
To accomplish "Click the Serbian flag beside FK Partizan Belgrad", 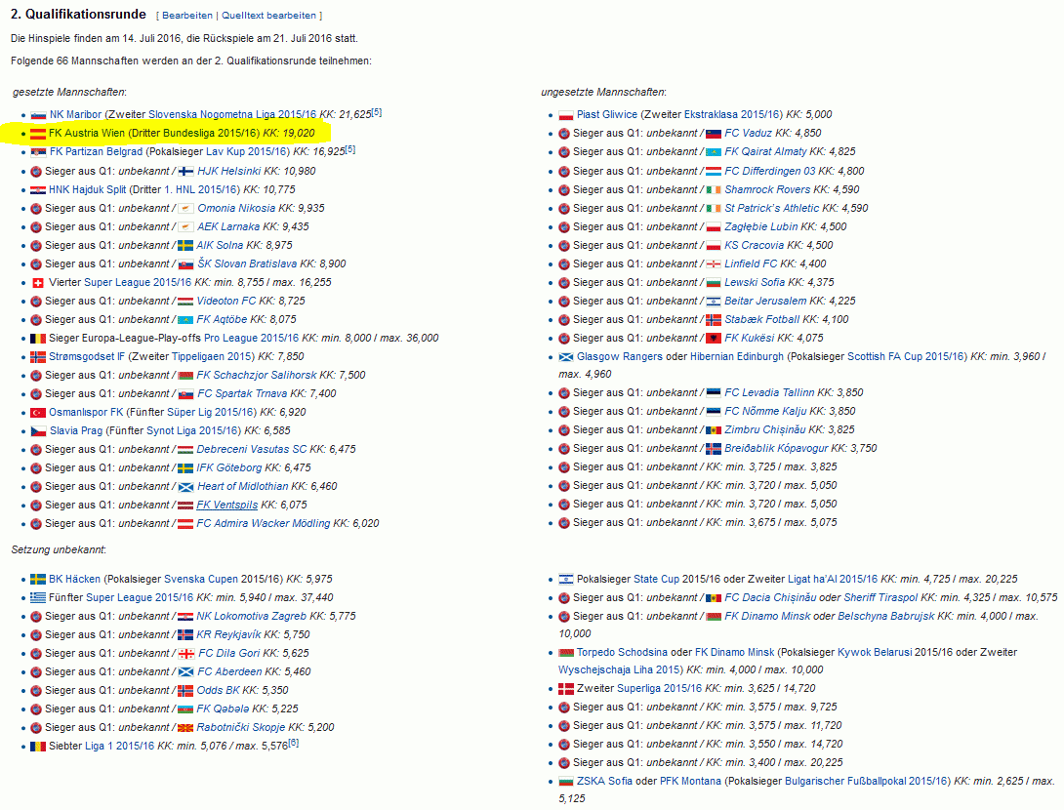I will 38,152.
